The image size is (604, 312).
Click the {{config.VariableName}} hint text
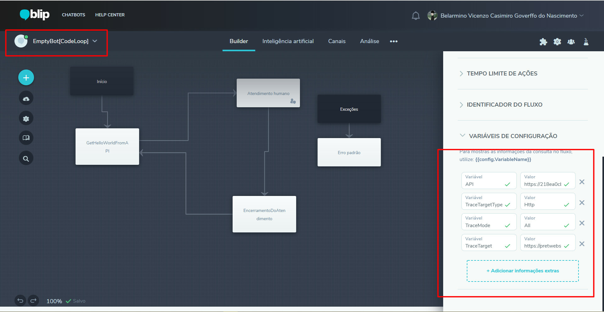[x=503, y=159]
